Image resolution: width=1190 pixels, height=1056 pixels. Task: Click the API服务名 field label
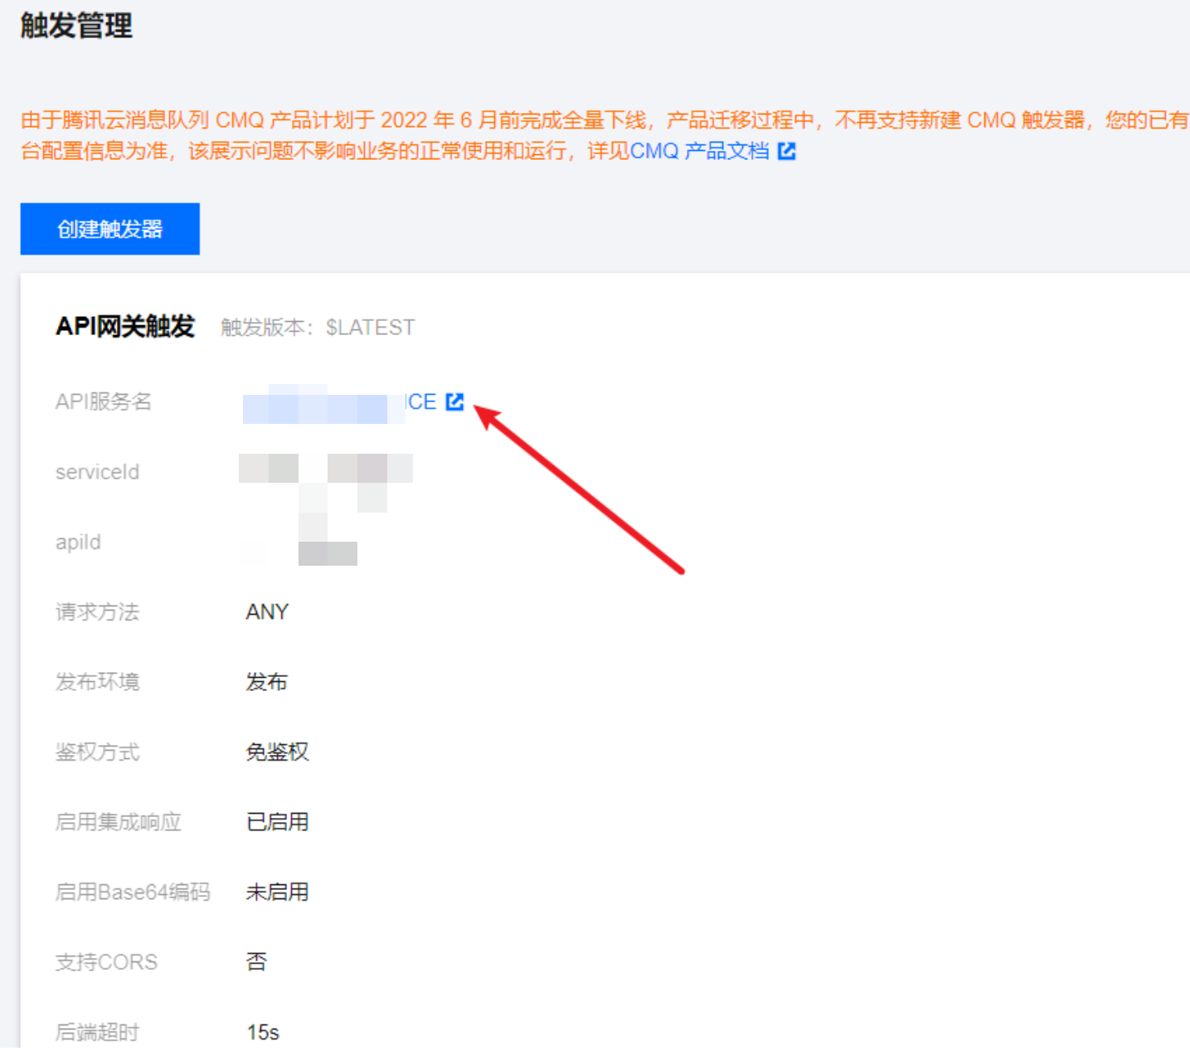pyautogui.click(x=104, y=401)
